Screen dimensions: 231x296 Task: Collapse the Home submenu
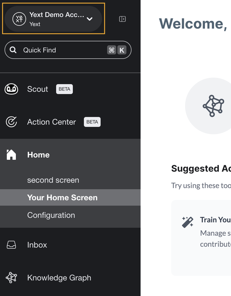point(38,155)
